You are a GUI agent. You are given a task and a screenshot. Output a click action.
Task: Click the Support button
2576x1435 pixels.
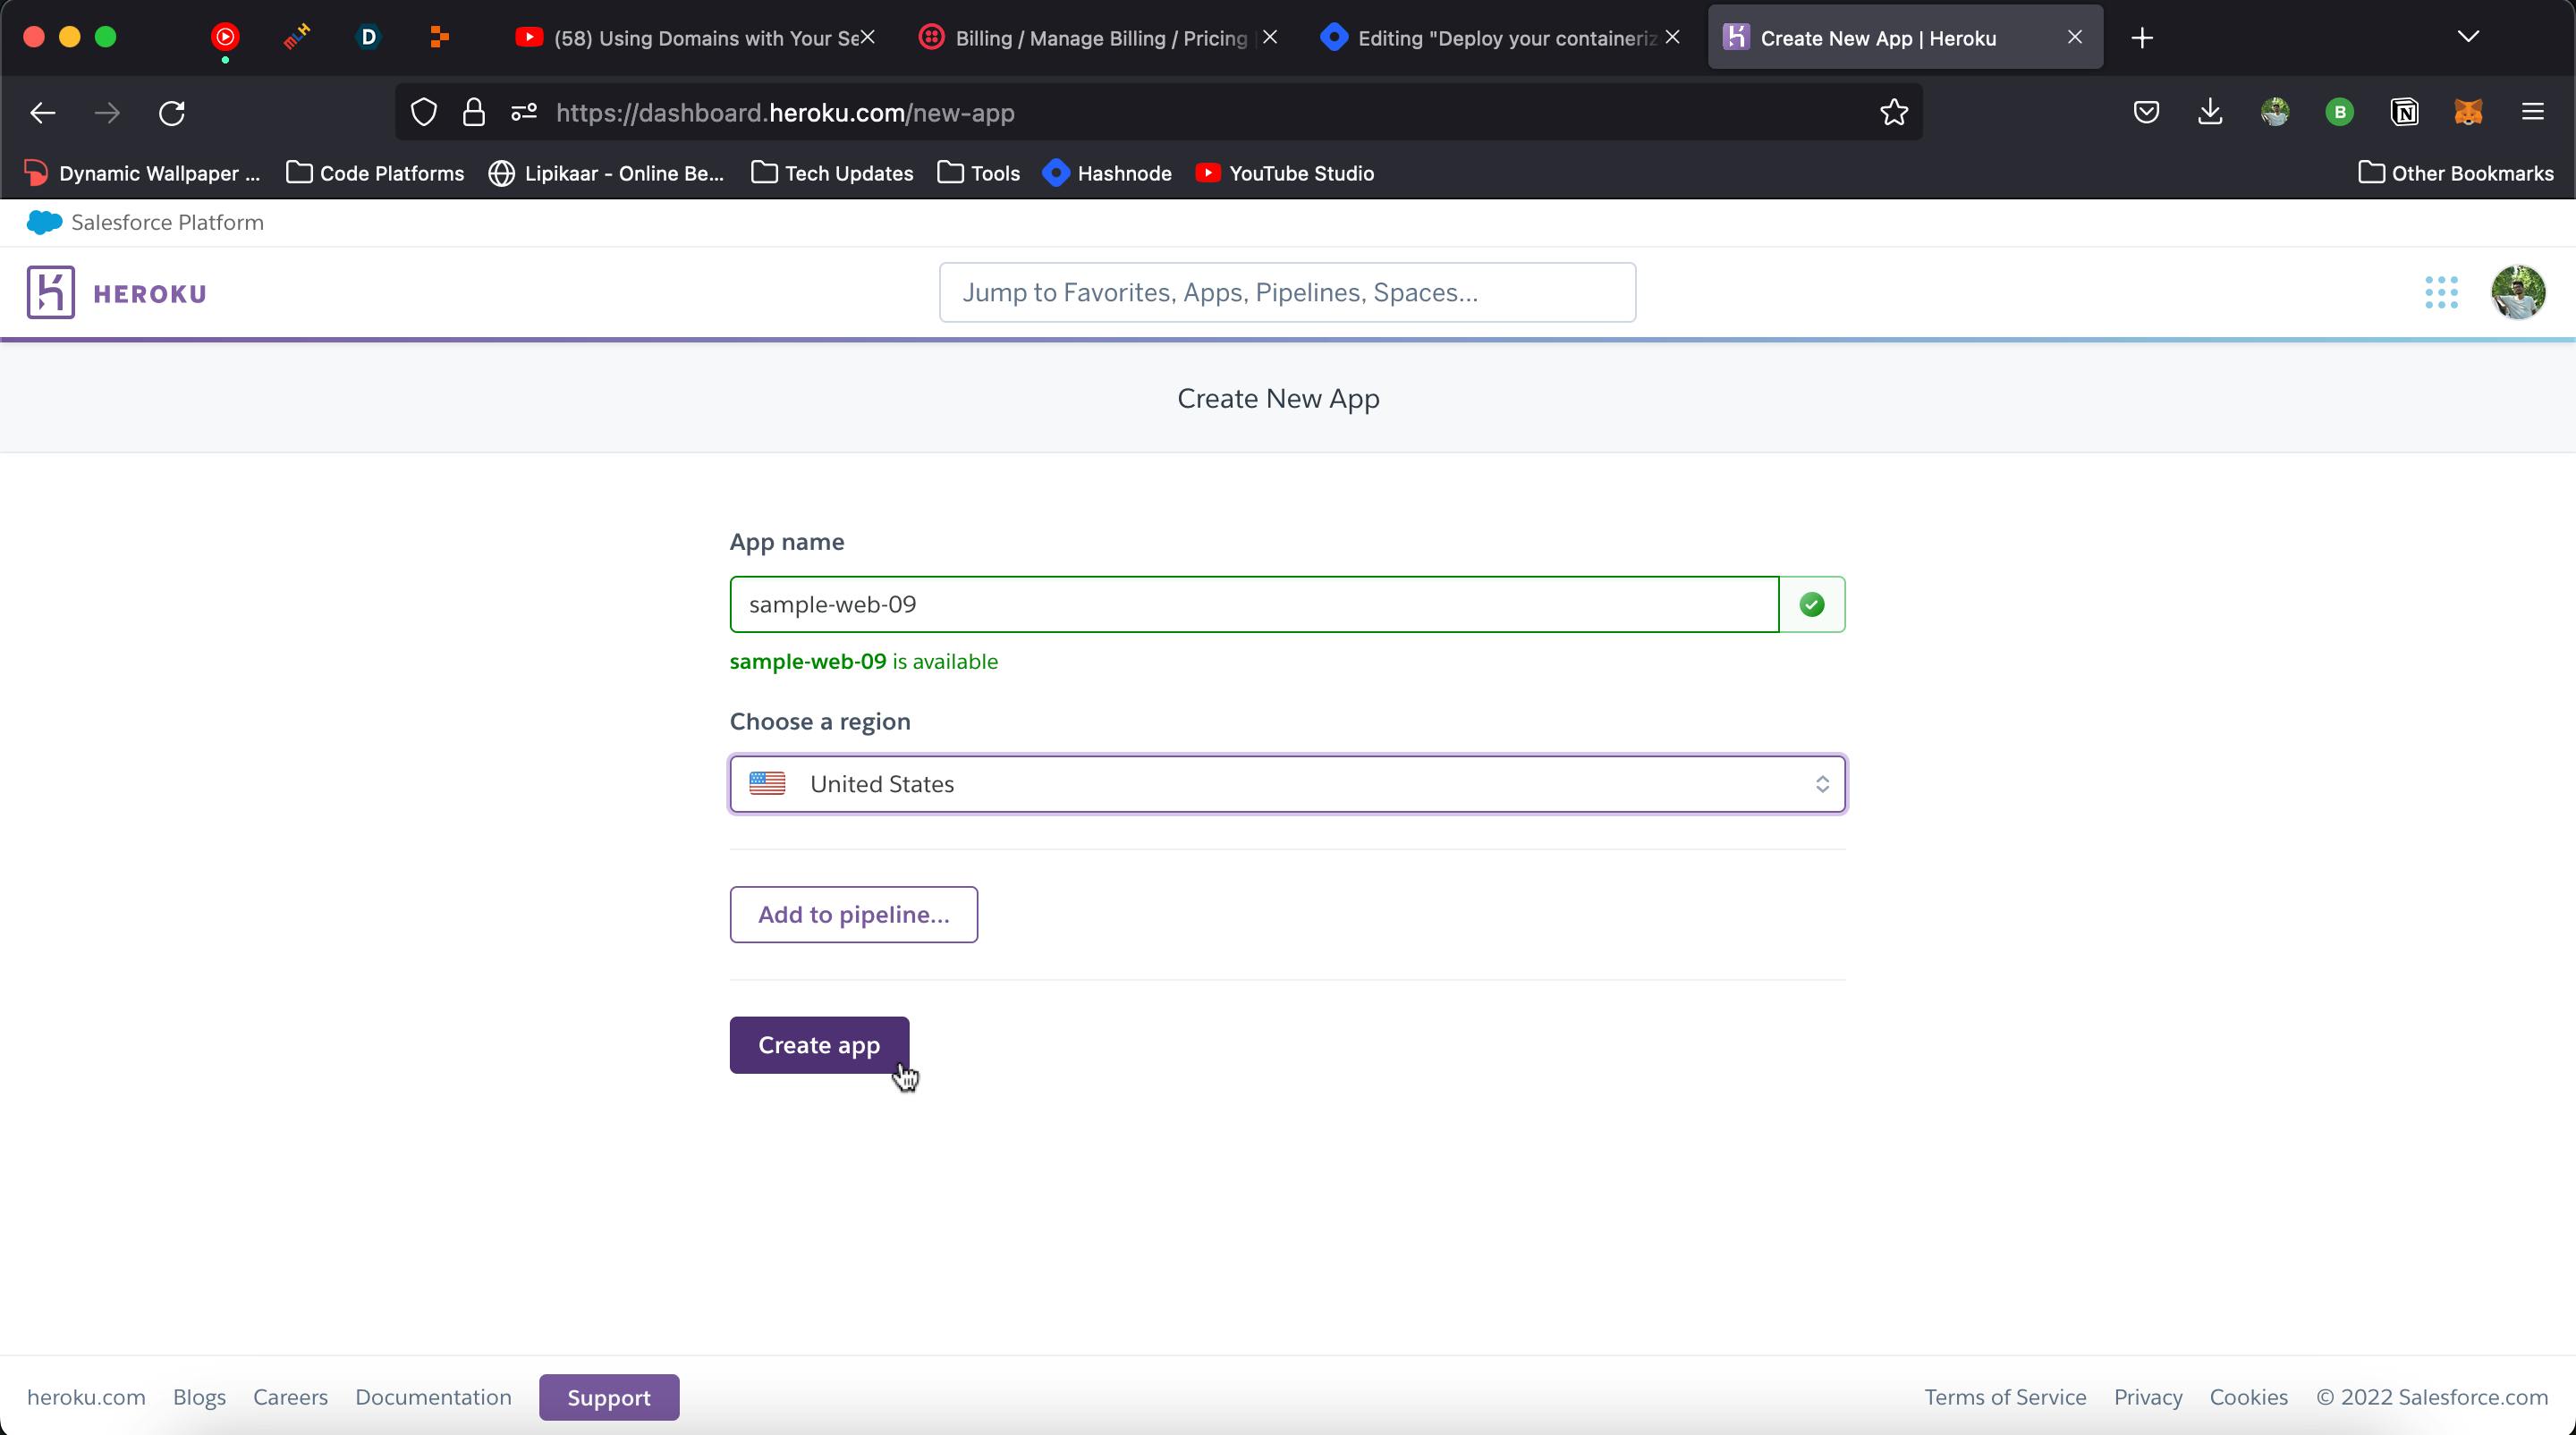point(609,1397)
